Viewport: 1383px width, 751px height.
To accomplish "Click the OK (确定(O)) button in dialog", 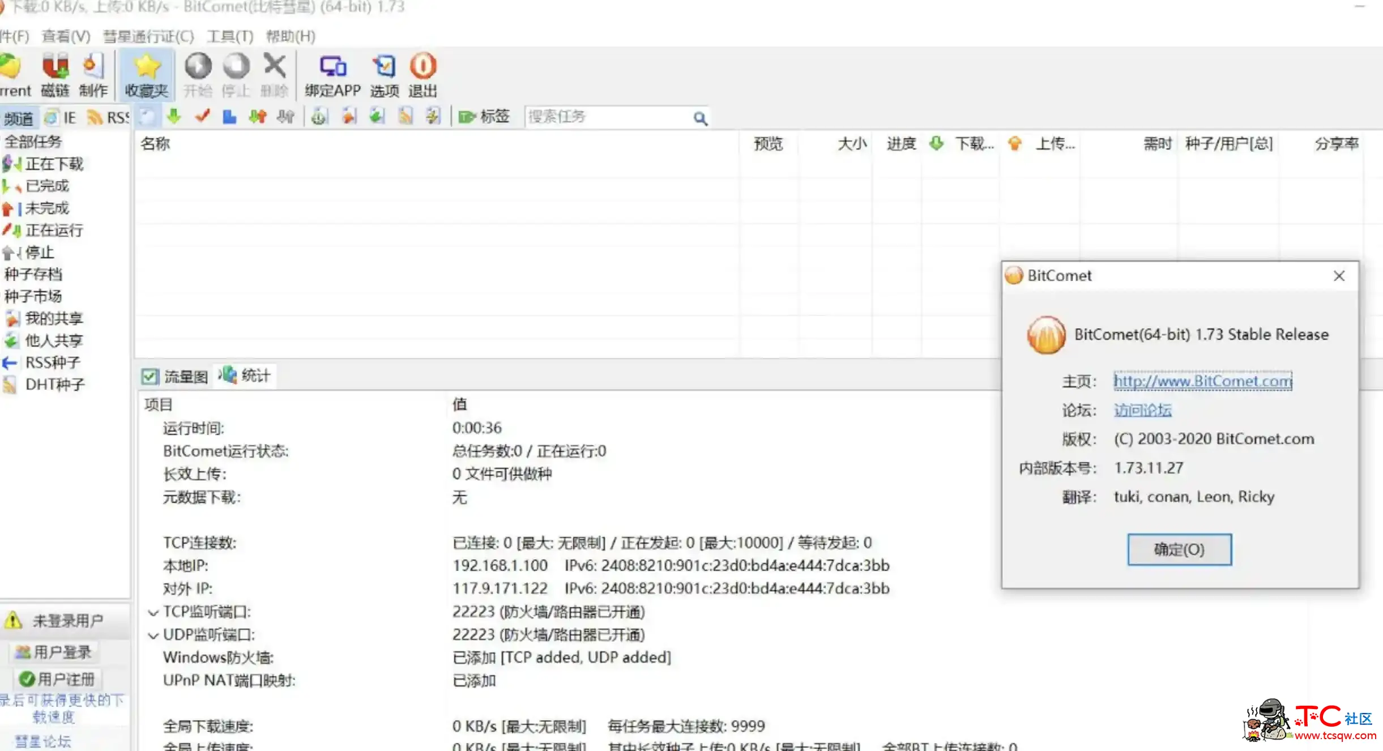I will (1179, 549).
